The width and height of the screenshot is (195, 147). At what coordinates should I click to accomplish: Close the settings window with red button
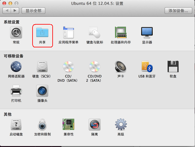point(4,3)
